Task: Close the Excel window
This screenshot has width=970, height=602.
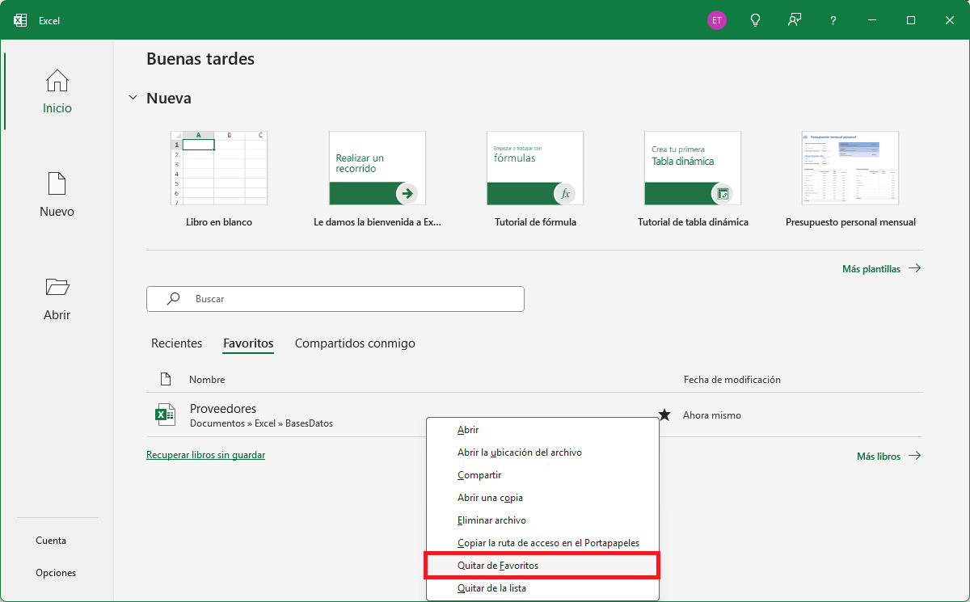Action: [950, 20]
